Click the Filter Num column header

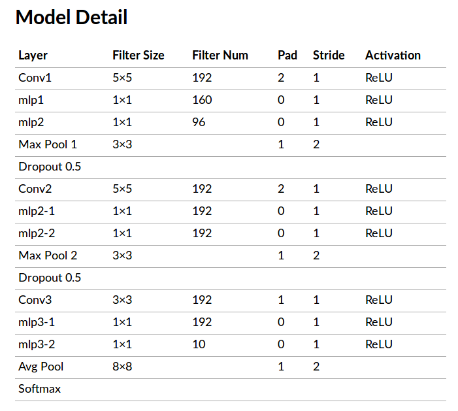(x=220, y=56)
